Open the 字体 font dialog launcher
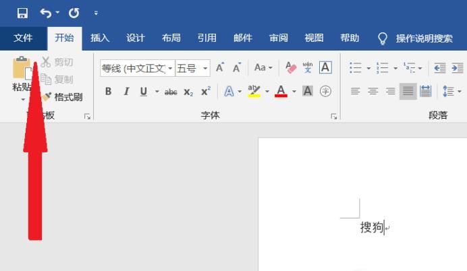The height and width of the screenshot is (271, 467). coord(334,117)
